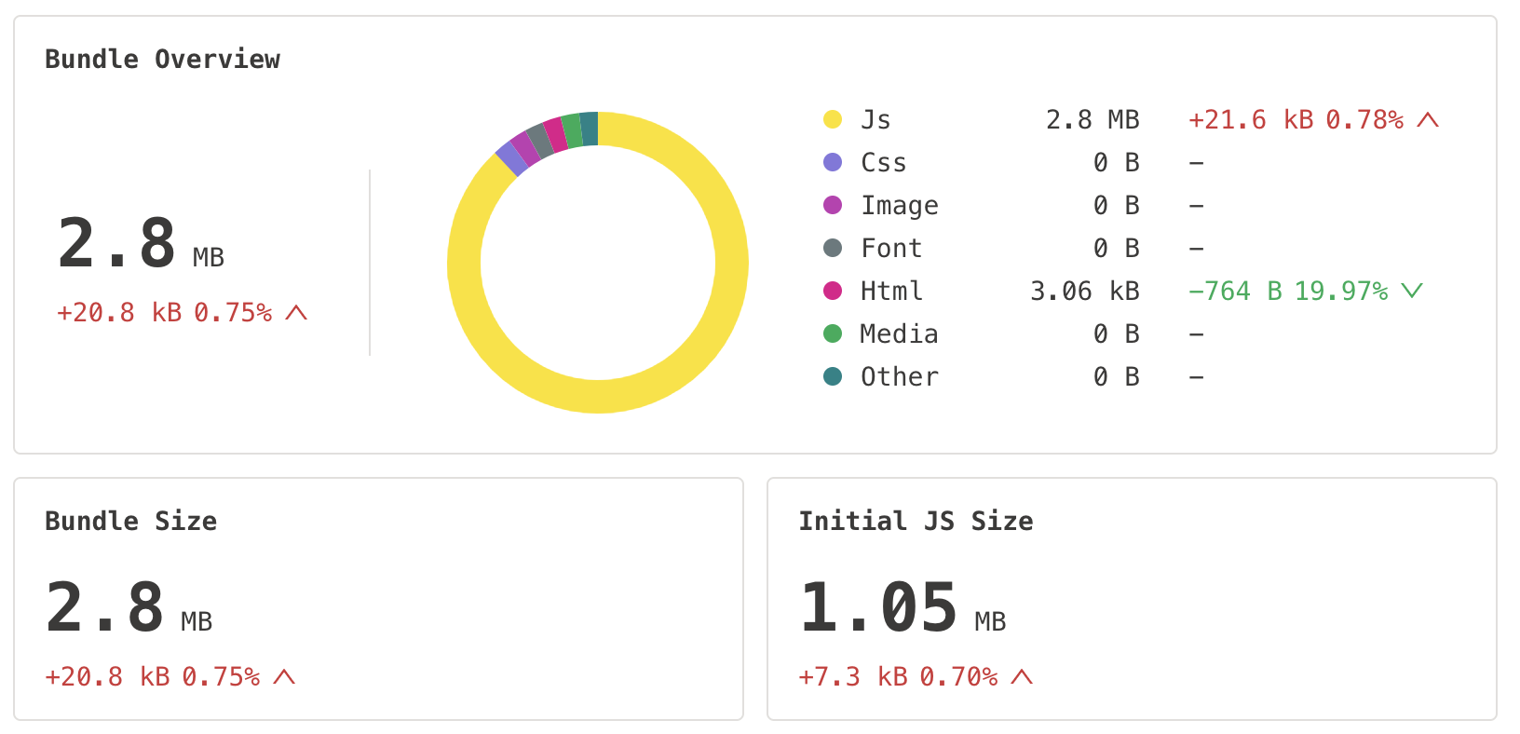Click the red up arrow beside Js 0.78%
The height and width of the screenshot is (734, 1520).
click(1428, 120)
